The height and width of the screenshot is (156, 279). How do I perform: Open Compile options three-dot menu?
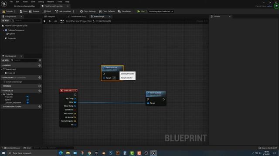click(14, 11)
